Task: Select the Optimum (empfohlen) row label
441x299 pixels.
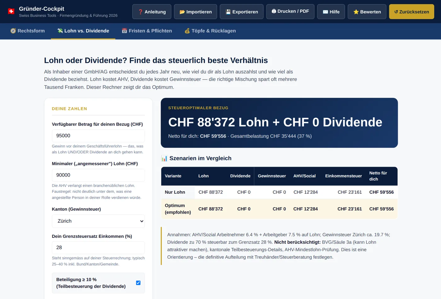Action: coord(178,209)
